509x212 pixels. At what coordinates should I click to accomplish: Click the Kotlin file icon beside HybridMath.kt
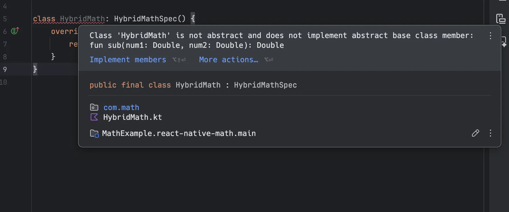coord(94,117)
